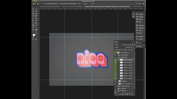Select the Hand tool
This screenshot has width=177, height=99.
click(x=36, y=30)
